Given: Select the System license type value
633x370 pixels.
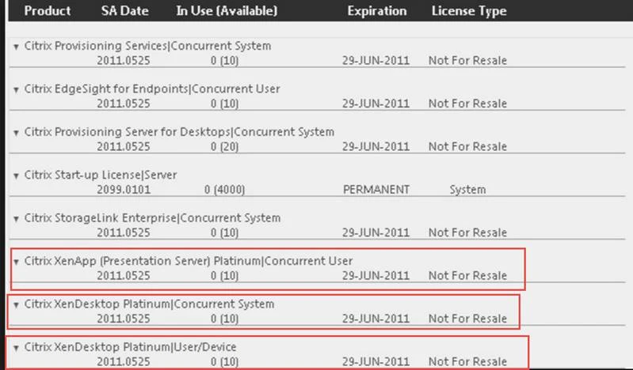Looking at the screenshot, I should click(467, 190).
